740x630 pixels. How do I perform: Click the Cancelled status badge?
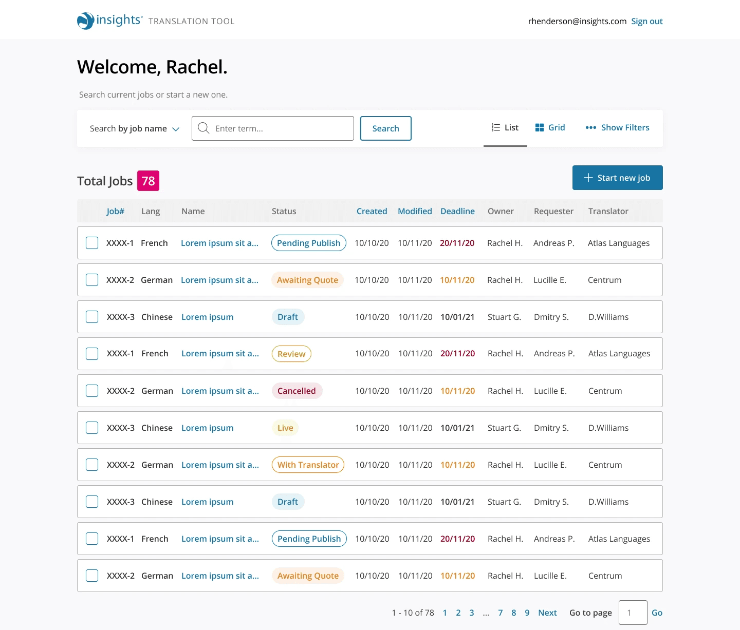pyautogui.click(x=297, y=391)
